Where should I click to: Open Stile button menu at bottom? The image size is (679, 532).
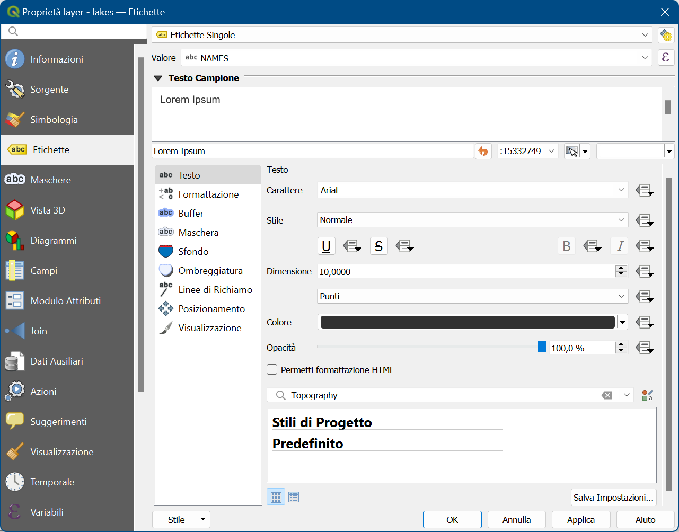pyautogui.click(x=181, y=520)
